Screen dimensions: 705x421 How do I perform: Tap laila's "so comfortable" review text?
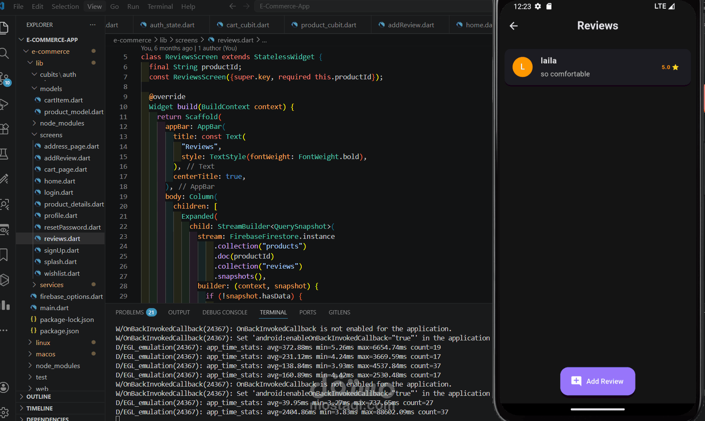pos(565,74)
